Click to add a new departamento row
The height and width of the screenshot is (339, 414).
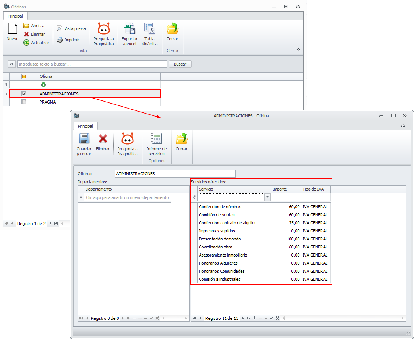tap(127, 197)
